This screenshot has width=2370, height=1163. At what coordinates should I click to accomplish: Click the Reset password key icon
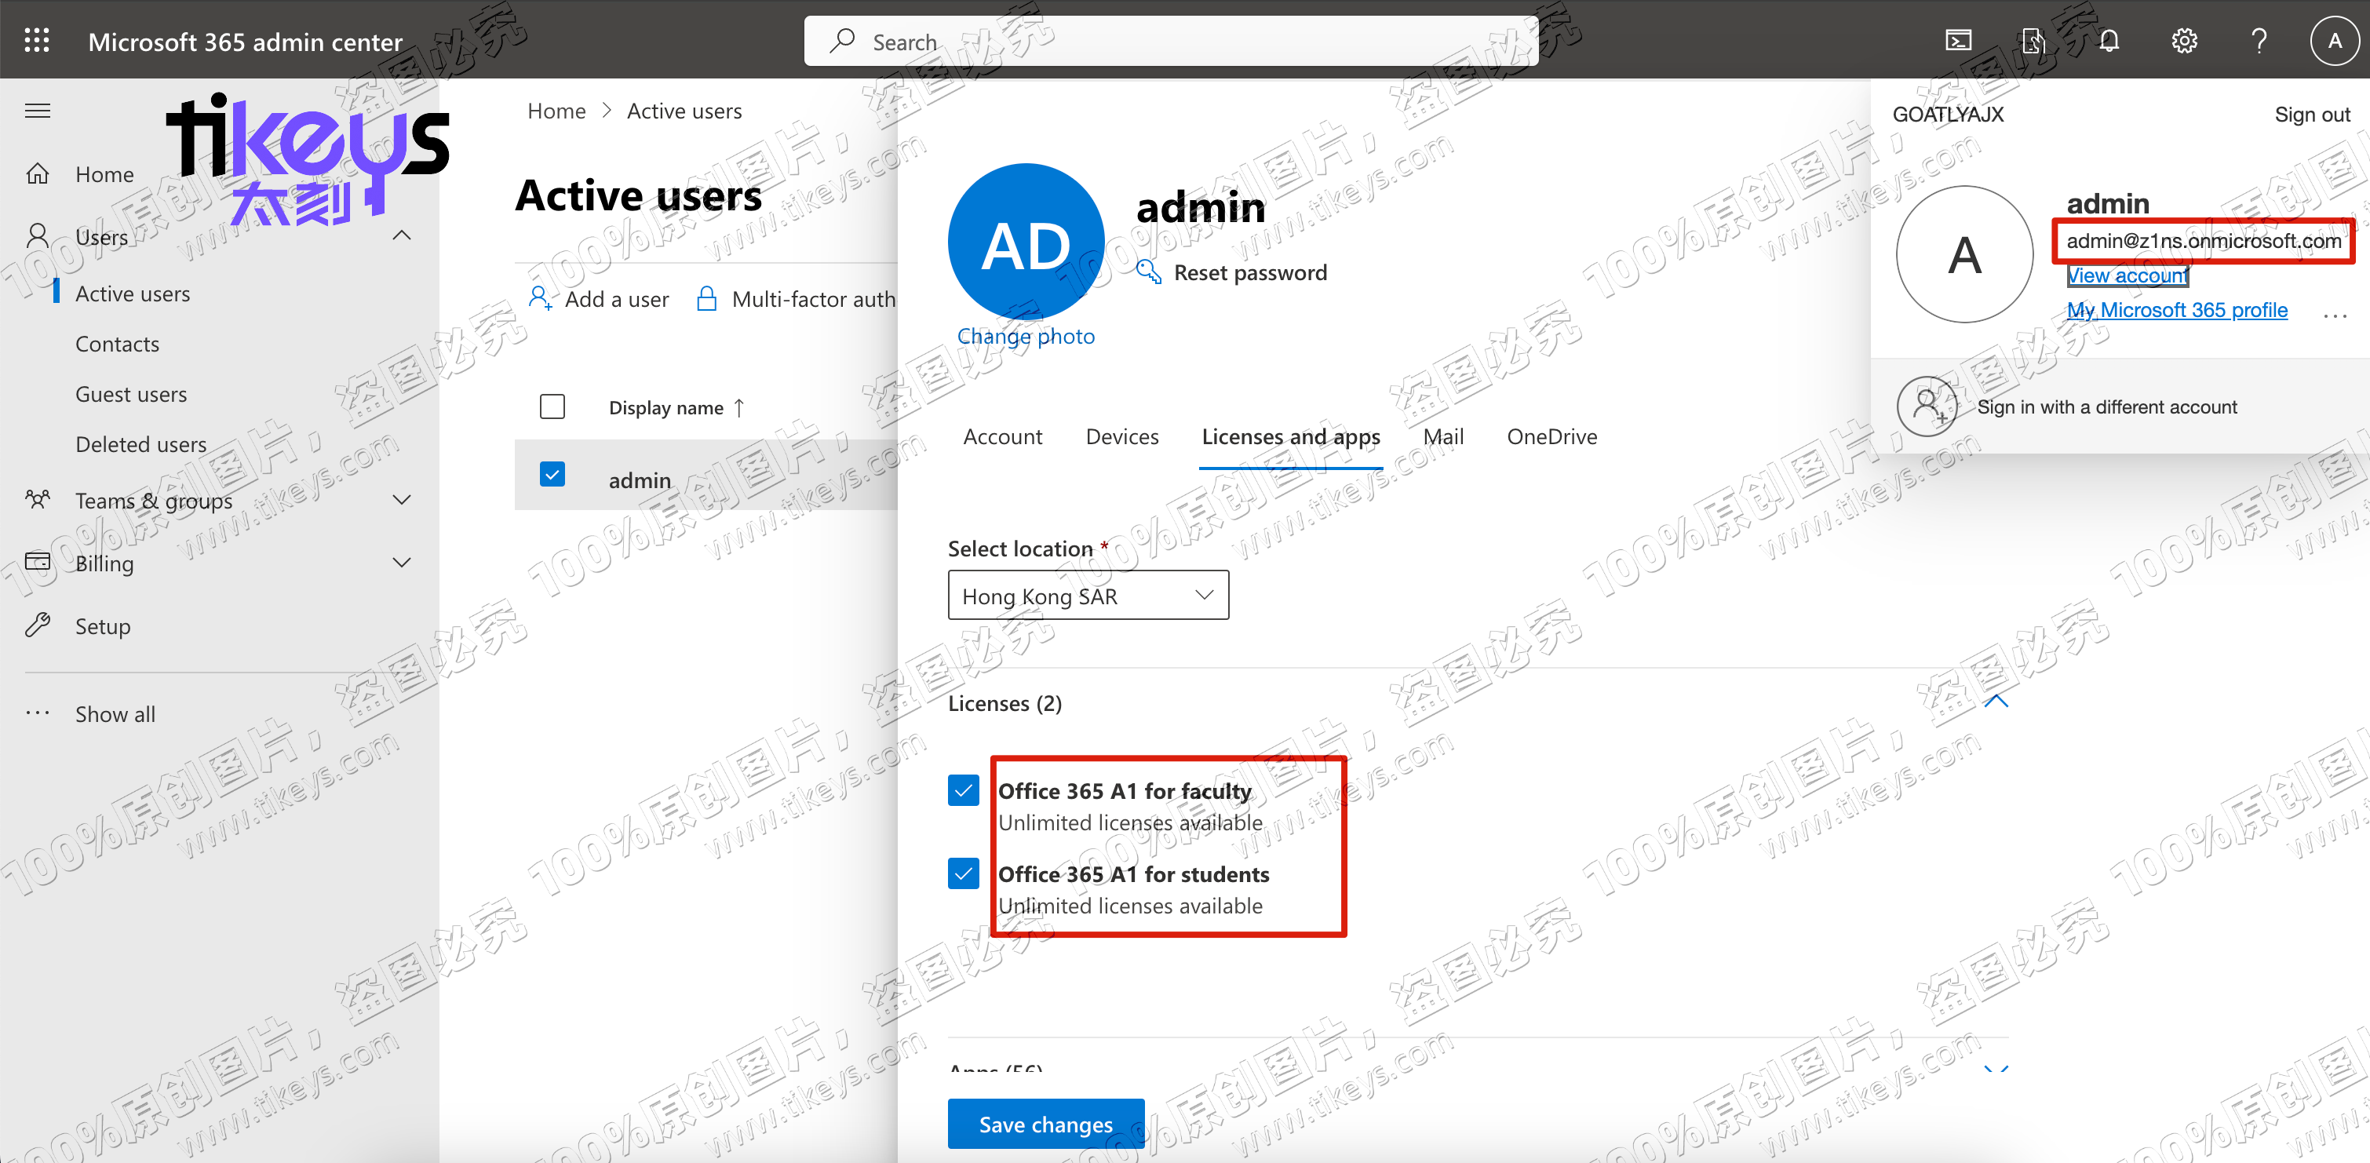[1148, 272]
